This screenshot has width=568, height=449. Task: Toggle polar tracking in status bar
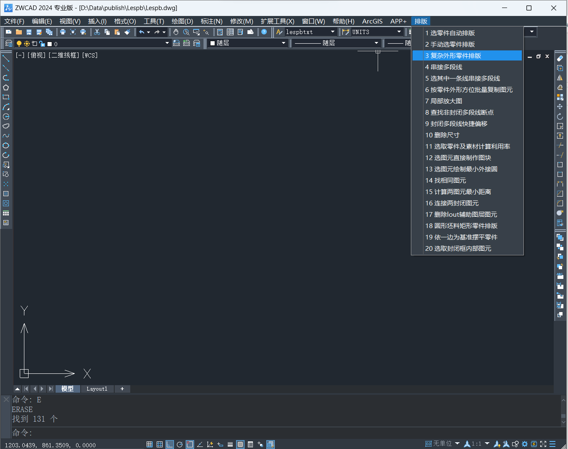click(x=180, y=444)
